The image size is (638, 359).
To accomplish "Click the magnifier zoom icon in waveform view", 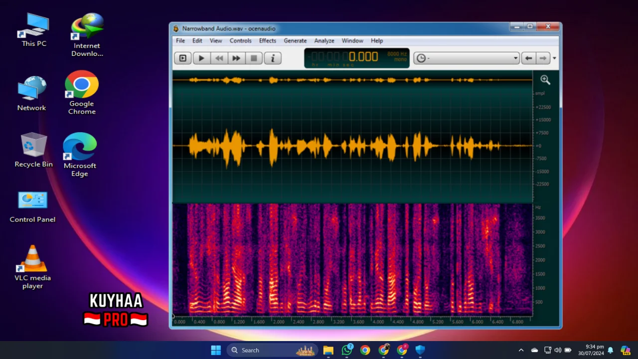I will [545, 80].
